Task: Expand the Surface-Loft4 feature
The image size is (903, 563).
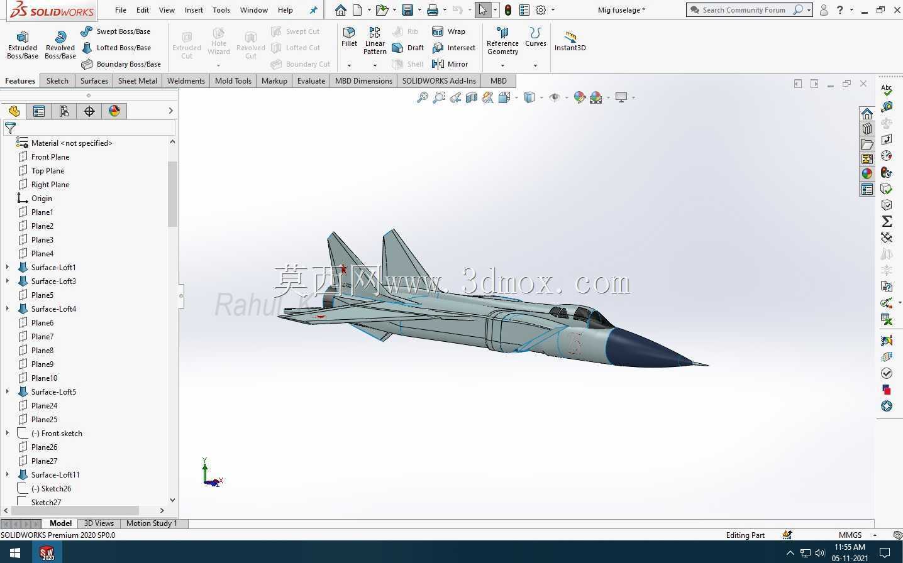Action: (x=8, y=309)
